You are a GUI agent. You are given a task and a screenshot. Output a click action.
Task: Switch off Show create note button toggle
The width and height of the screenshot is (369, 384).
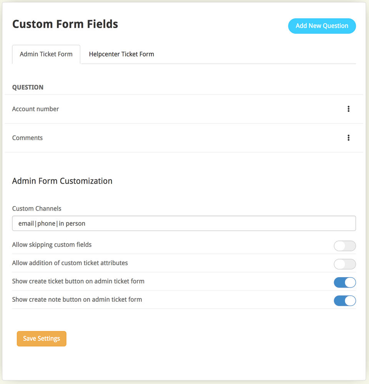pos(344,301)
